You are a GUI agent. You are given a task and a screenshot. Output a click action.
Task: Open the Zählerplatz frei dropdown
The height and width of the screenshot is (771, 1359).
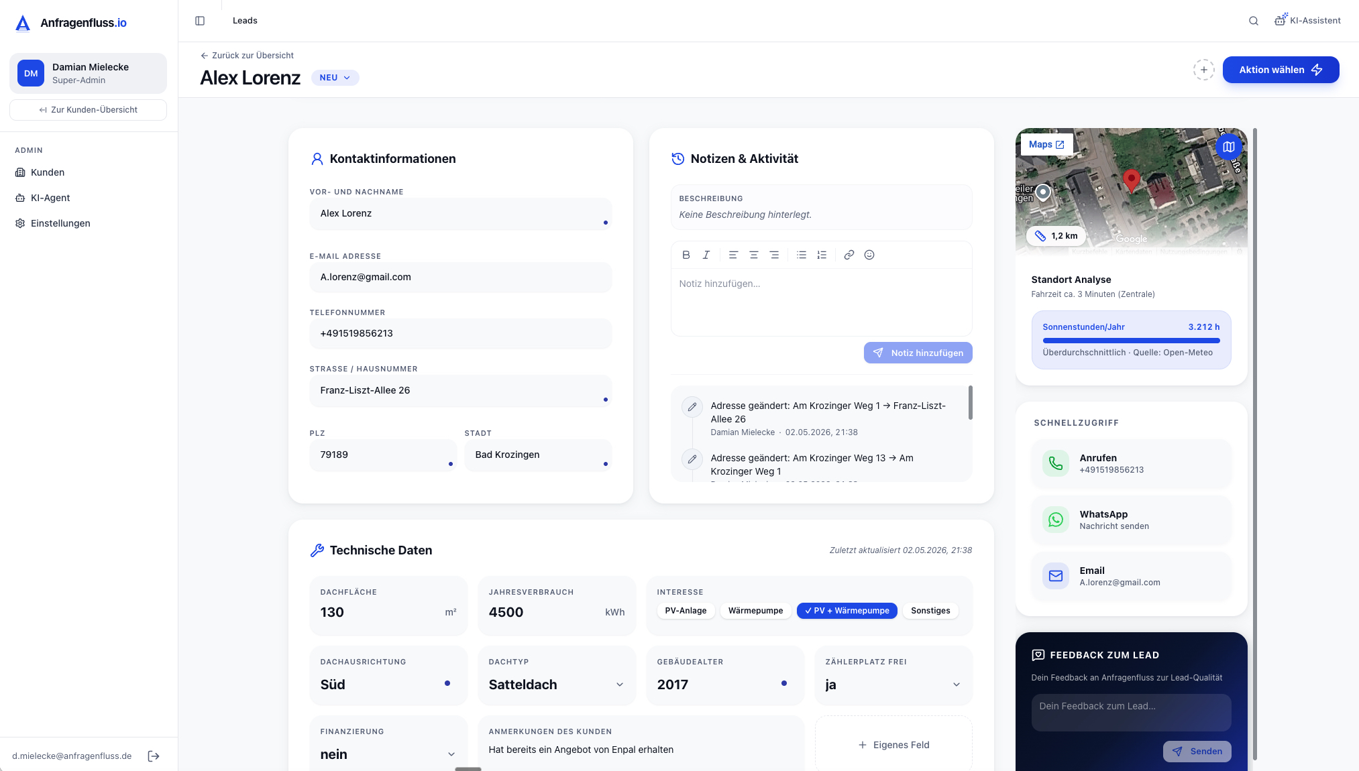click(893, 685)
